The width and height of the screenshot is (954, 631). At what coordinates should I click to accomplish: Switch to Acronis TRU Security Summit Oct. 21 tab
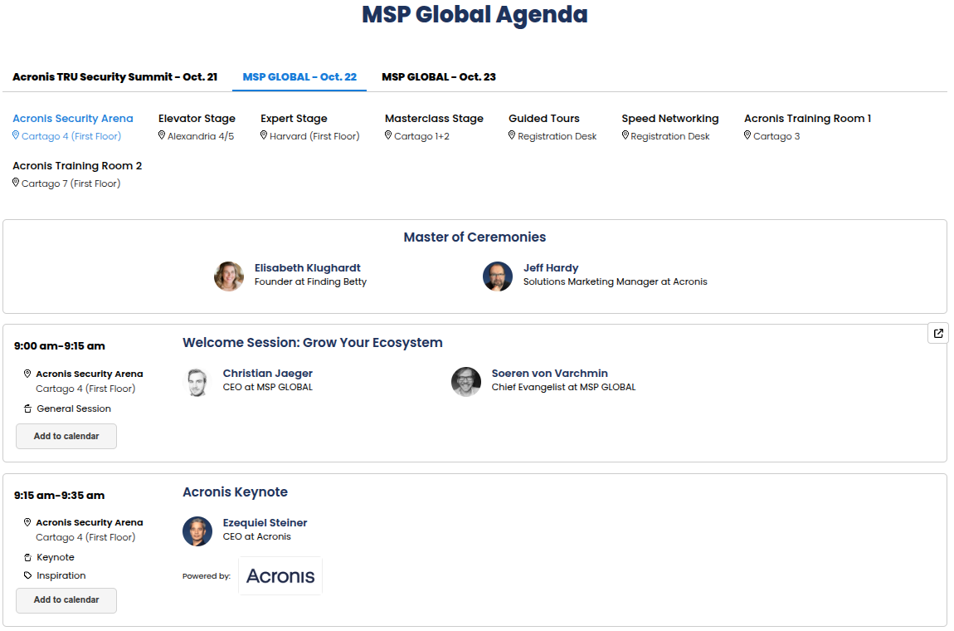click(x=114, y=77)
